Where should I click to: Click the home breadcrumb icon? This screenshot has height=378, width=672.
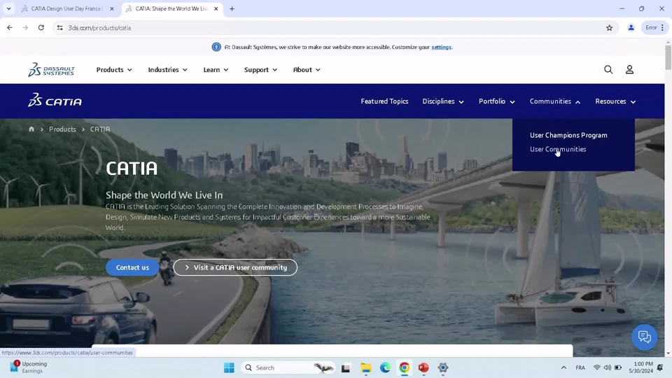point(31,129)
